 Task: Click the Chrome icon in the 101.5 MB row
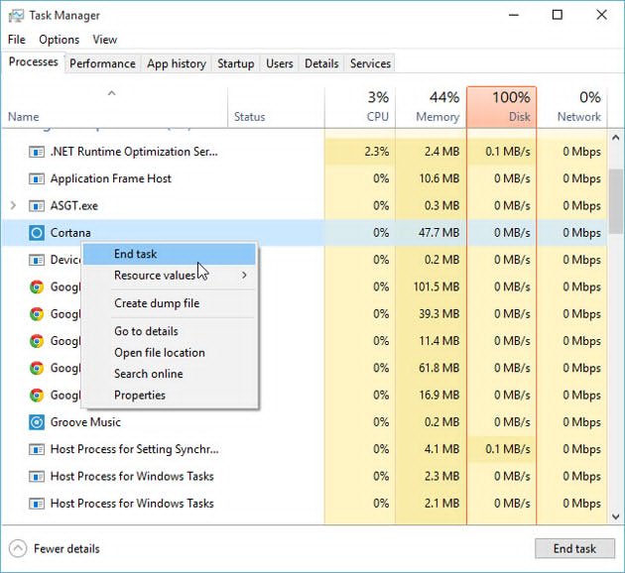[37, 287]
